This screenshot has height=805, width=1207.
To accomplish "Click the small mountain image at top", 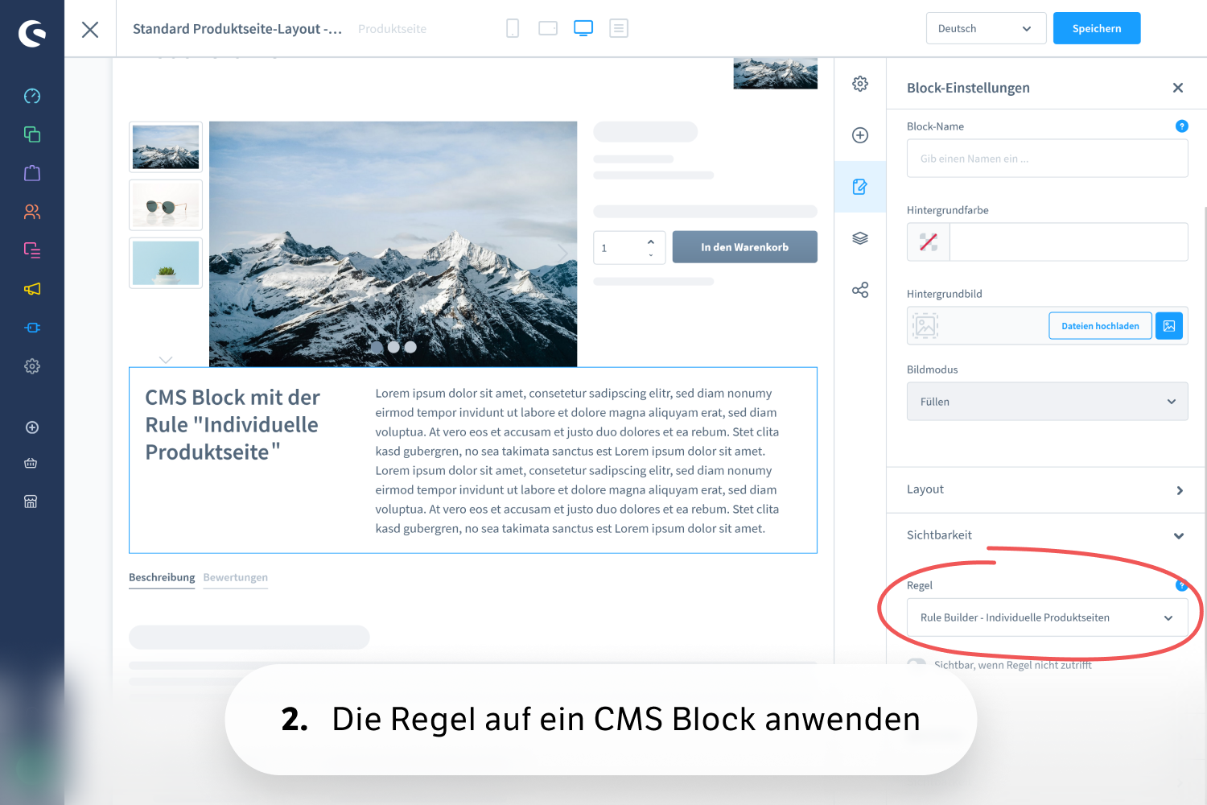I will point(776,72).
